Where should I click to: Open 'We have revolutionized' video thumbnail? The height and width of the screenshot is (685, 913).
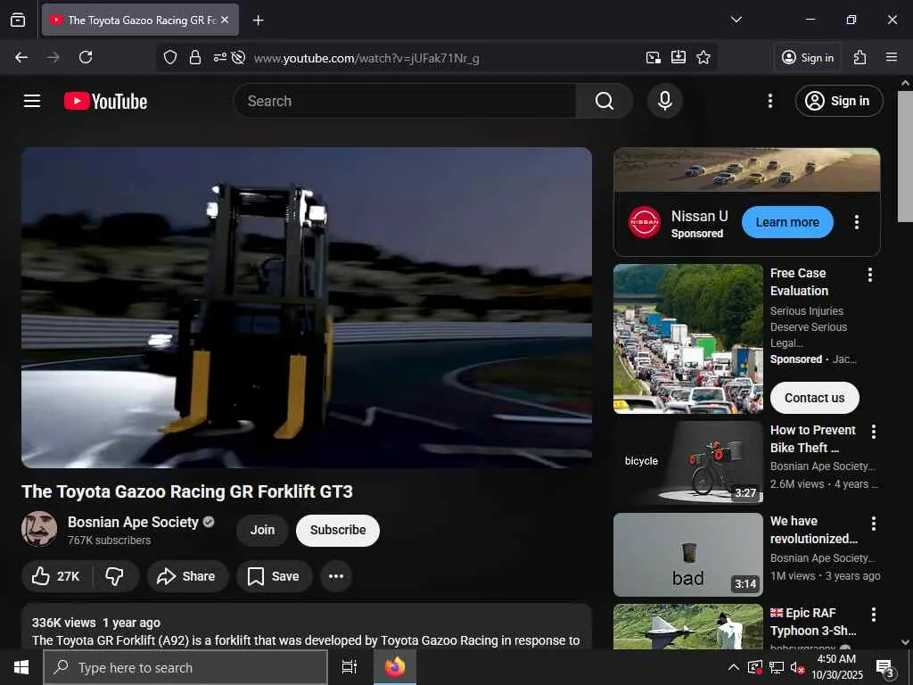pos(687,555)
